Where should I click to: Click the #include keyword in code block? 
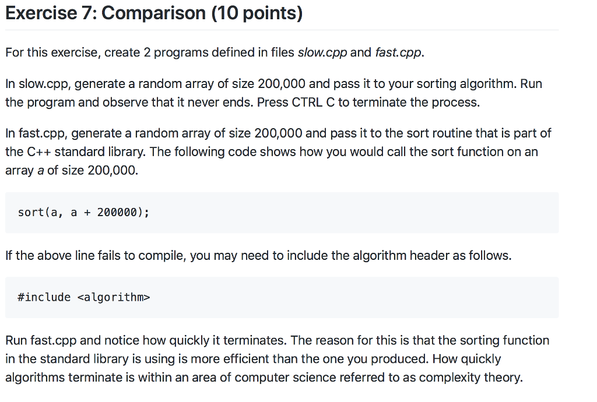pos(44,297)
